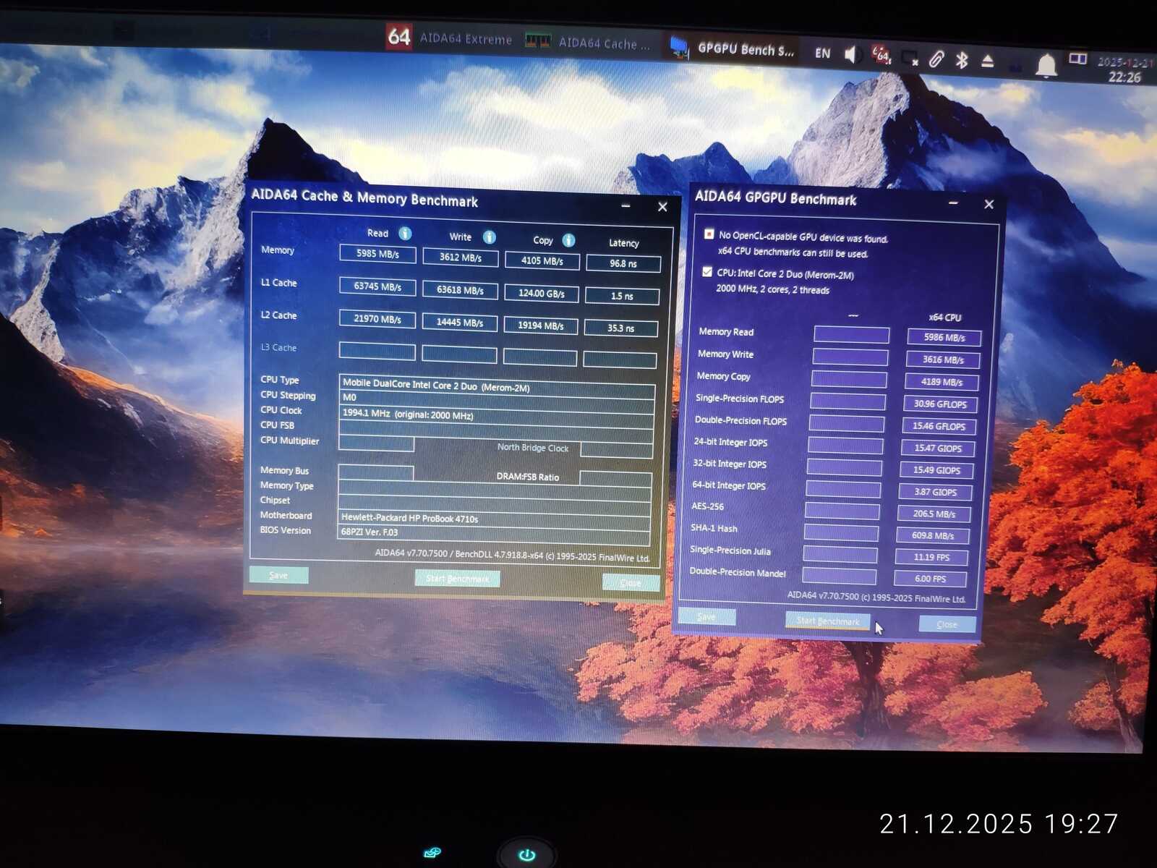The image size is (1157, 868).
Task: Click Save in GPGPU Benchmark window
Action: click(706, 617)
